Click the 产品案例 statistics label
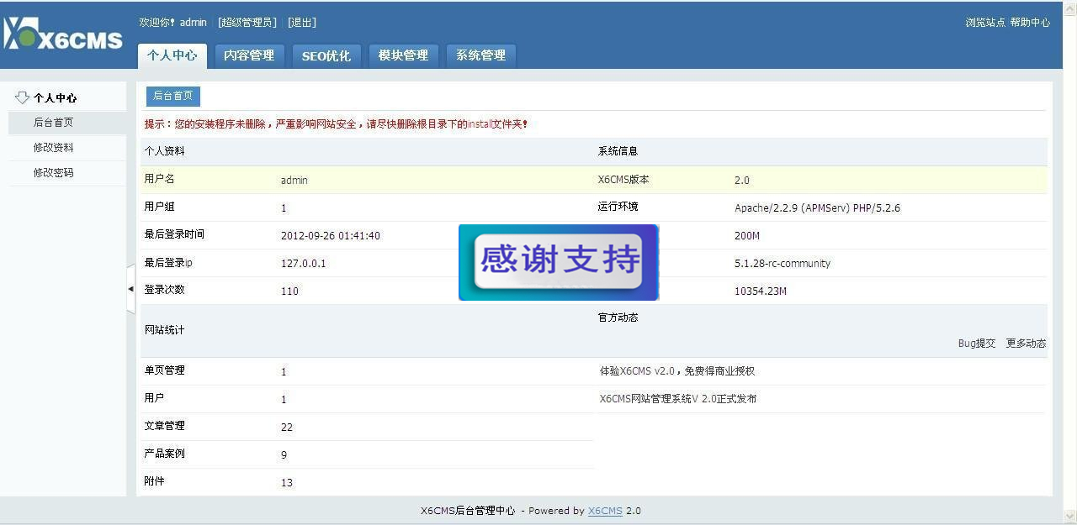This screenshot has height=525, width=1077. (x=164, y=454)
